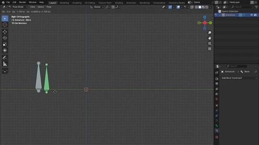The image size is (259, 145).
Task: Toggle Armature visibility eye in outliner
Action: 251,15
